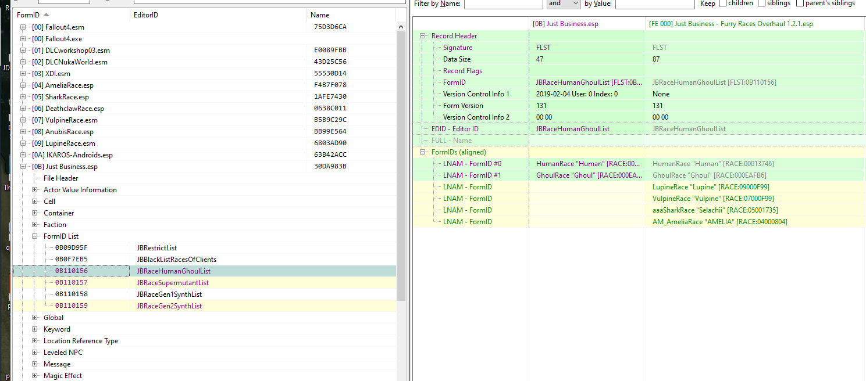Expand the Actor Value Information group
The image size is (866, 381).
(35, 190)
